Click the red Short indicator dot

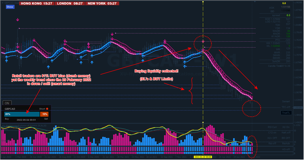tap(47, 109)
